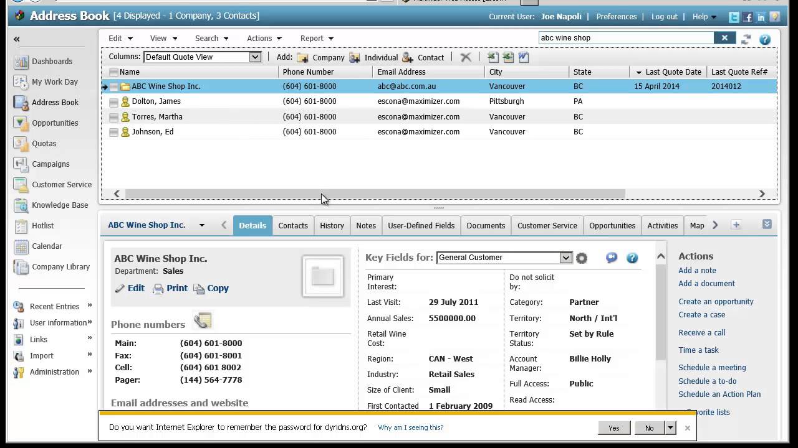The image size is (798, 448).
Task: Click the Twitter icon in header
Action: click(734, 17)
